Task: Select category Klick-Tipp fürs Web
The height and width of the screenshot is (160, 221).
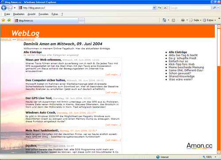Action: coord(182,64)
